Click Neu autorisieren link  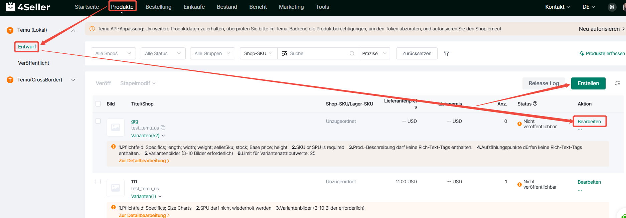tap(602, 29)
